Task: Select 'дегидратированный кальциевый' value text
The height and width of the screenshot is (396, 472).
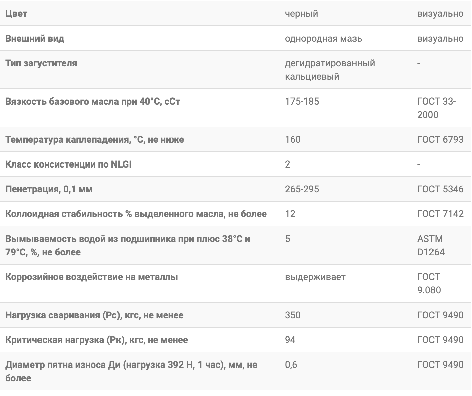Action: coord(330,70)
